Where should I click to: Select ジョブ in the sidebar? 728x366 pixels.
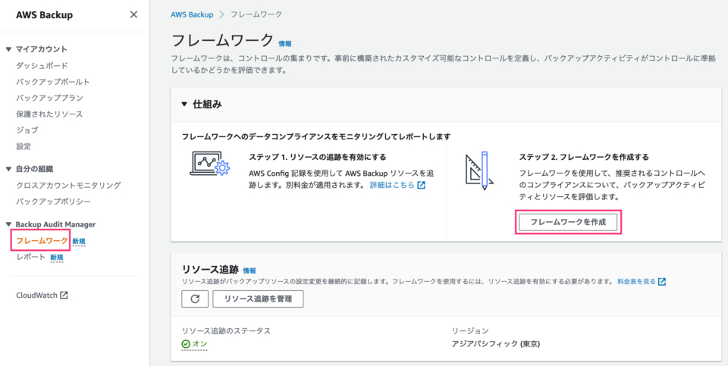(27, 130)
